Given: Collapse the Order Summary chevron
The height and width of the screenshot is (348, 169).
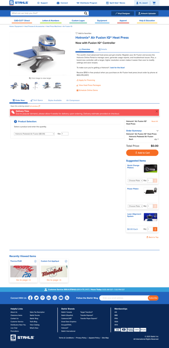Looking at the screenshot, I should [158, 131].
